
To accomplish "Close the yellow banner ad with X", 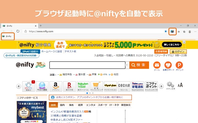I will coord(184,42).
